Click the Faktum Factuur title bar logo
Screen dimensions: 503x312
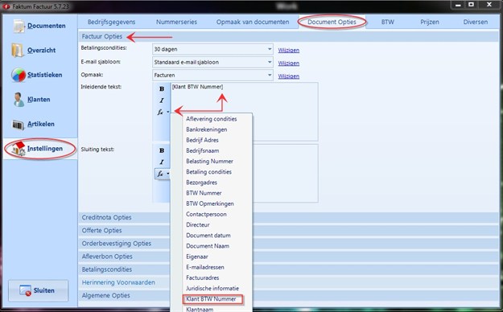click(6, 6)
